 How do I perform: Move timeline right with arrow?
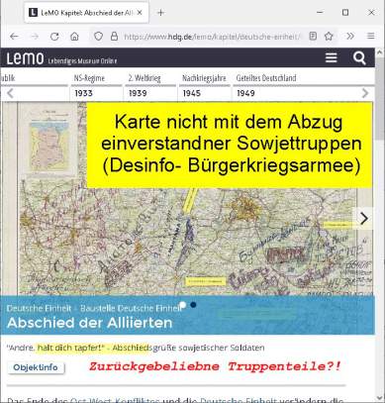pyautogui.click(x=365, y=93)
